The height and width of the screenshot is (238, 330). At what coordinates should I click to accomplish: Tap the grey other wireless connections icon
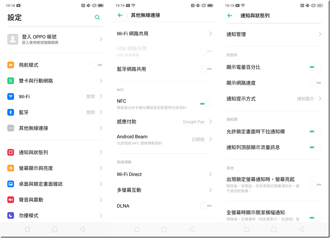[11, 128]
